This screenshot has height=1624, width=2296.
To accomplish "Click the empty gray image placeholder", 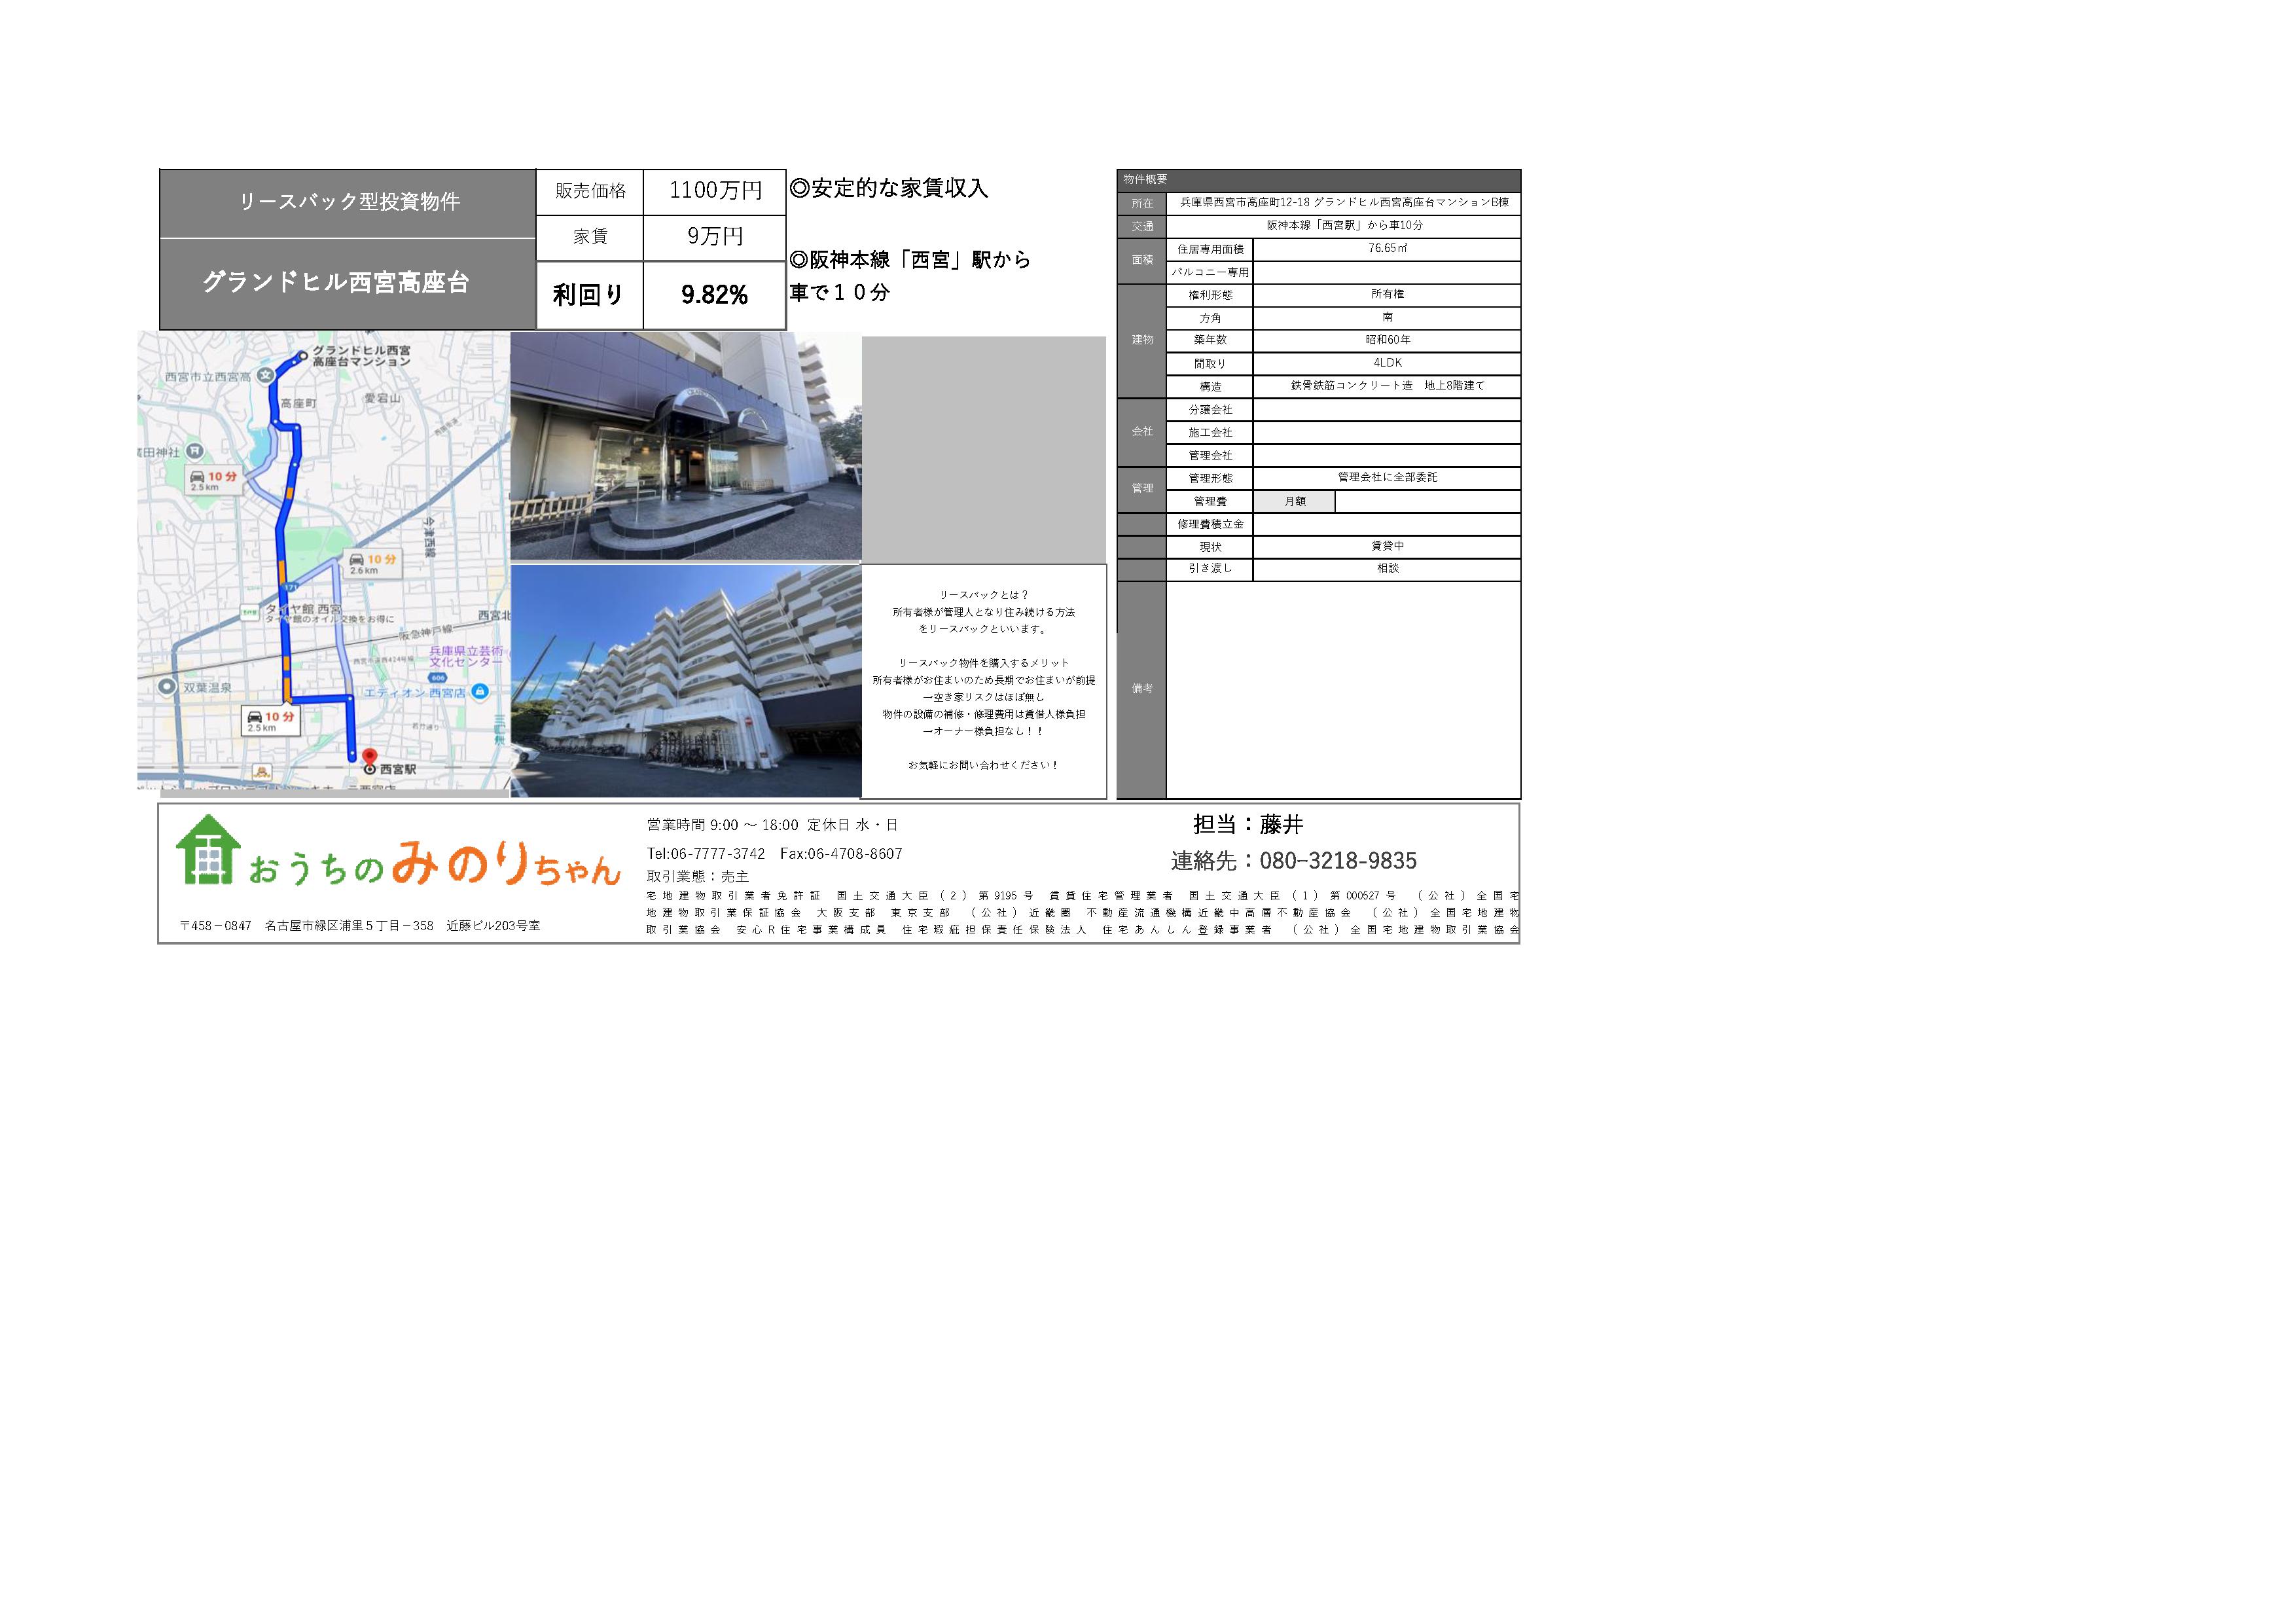I will pyautogui.click(x=983, y=450).
